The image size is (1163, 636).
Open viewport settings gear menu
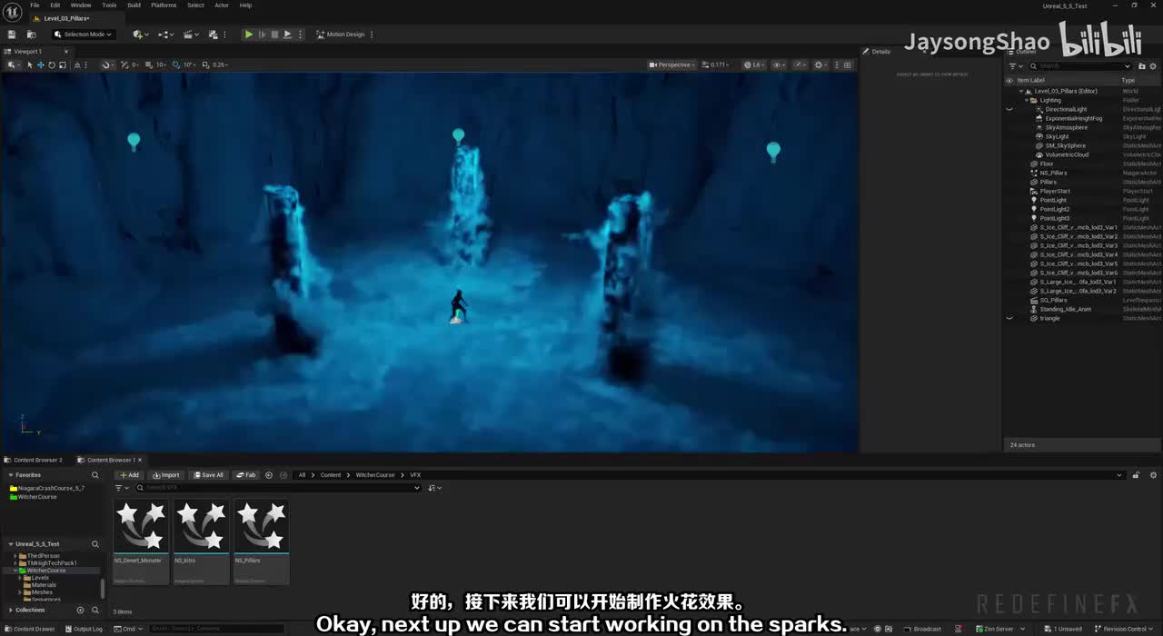pos(820,65)
